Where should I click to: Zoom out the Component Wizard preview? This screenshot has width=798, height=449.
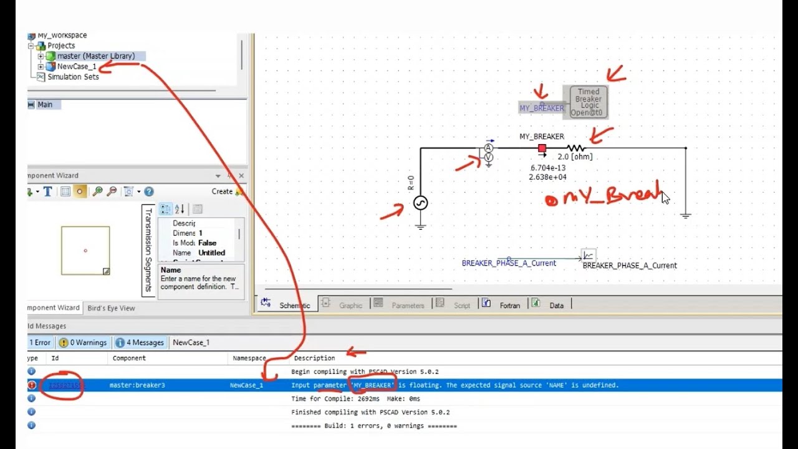112,191
